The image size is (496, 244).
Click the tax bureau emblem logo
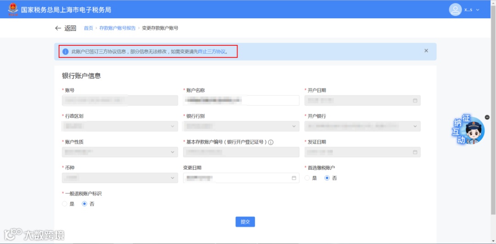tap(13, 10)
